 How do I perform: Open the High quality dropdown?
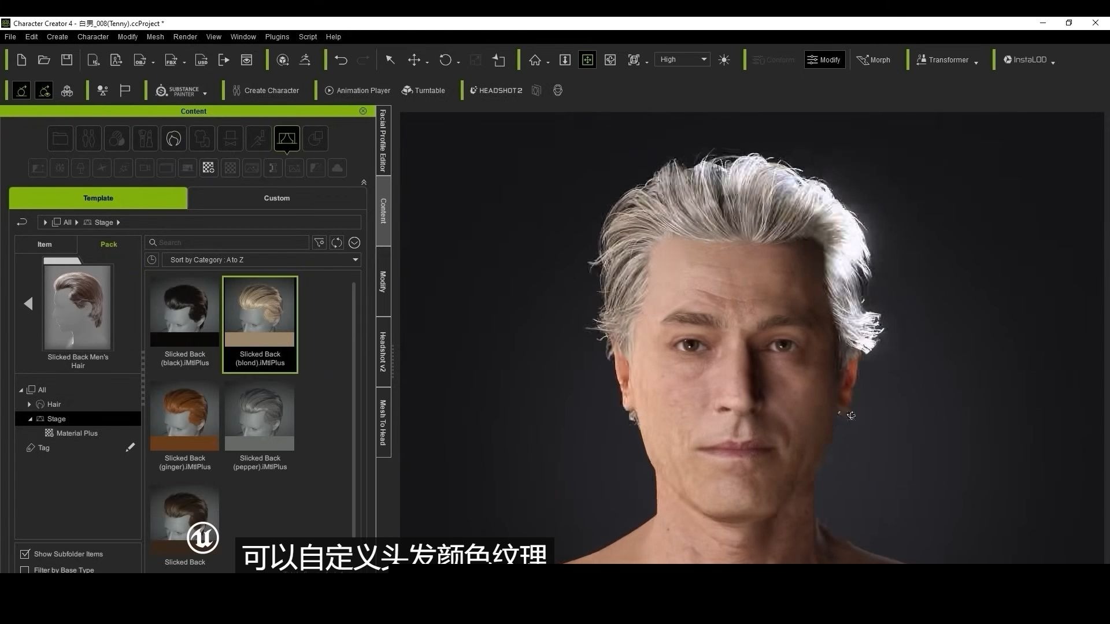click(682, 59)
